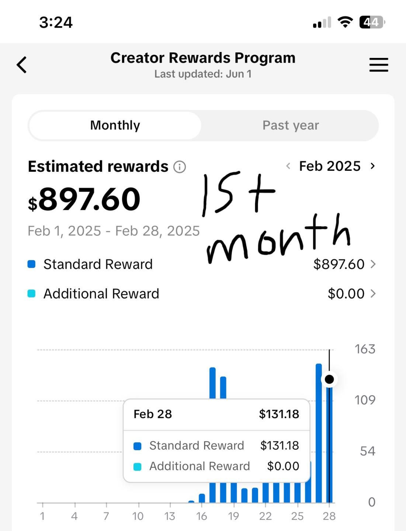
Task: Tap the Wi-Fi status icon
Action: coord(345,22)
